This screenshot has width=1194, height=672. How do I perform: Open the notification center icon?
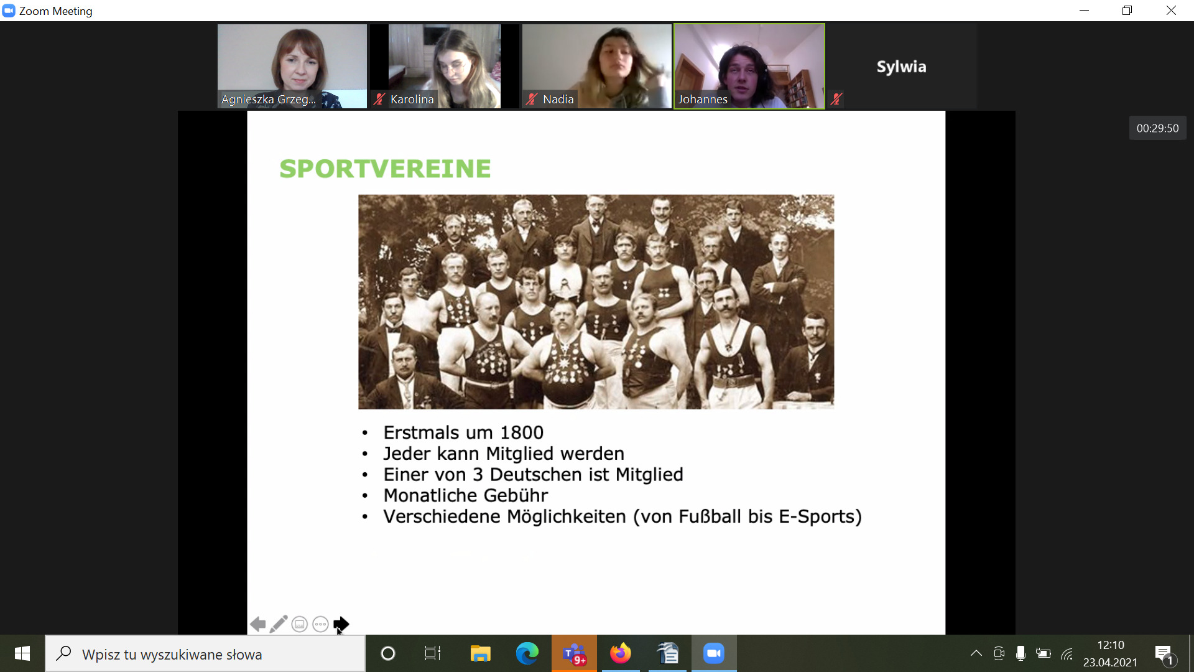1165,654
